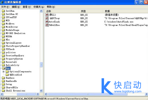Select the Autoflash value name

[x=54, y=22]
